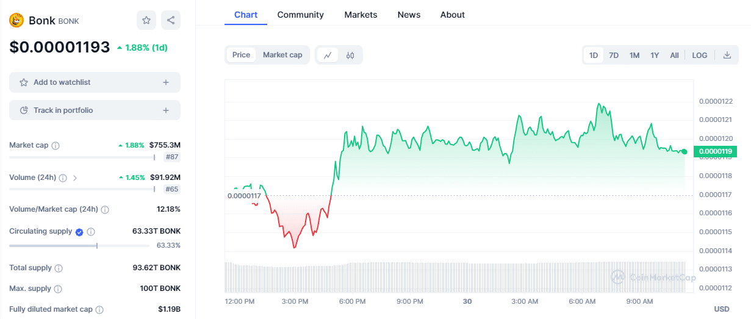751x319 pixels.
Task: Switch to the Community tab
Action: coord(300,15)
